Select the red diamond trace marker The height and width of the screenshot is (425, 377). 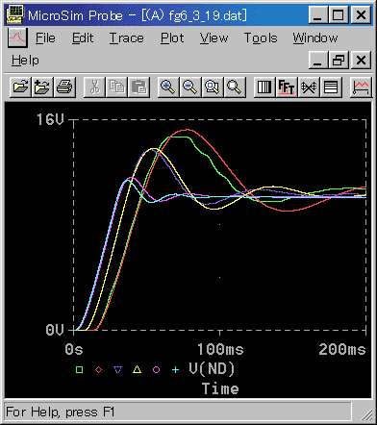tap(98, 369)
